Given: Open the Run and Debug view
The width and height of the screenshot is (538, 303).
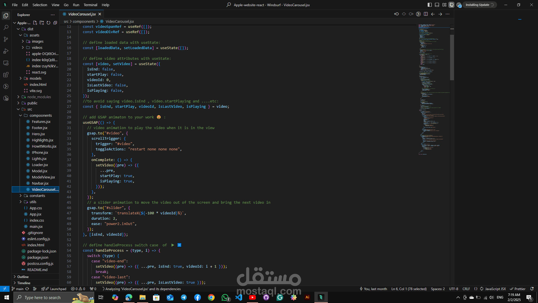Looking at the screenshot, I should (6, 51).
